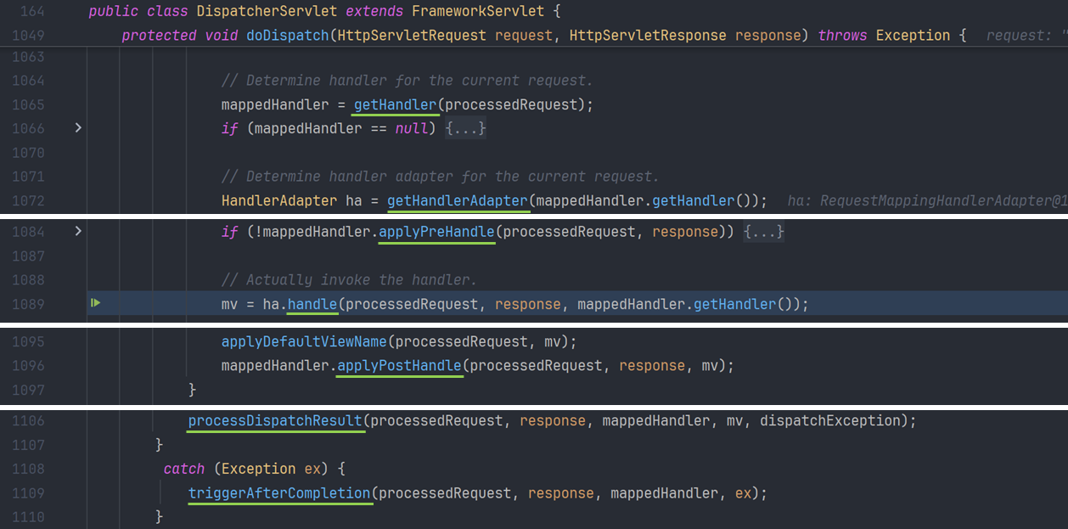Click the RequestMappingHandlerAdapter inline debug value

click(x=926, y=201)
